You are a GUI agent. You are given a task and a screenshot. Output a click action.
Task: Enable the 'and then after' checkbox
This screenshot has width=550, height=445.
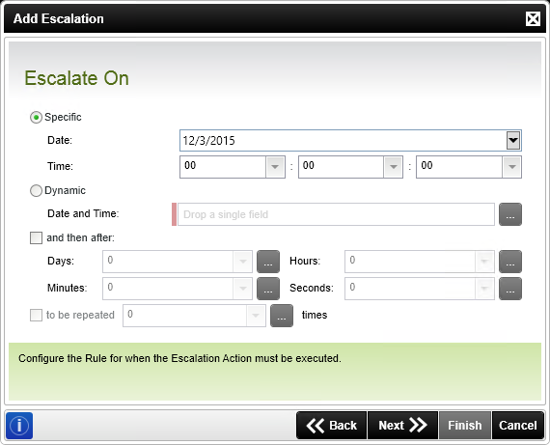(x=36, y=237)
